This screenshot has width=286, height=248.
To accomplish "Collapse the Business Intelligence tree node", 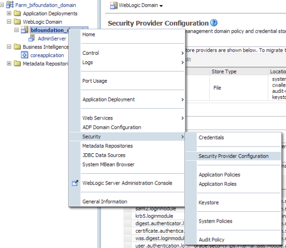I will pos(9,47).
